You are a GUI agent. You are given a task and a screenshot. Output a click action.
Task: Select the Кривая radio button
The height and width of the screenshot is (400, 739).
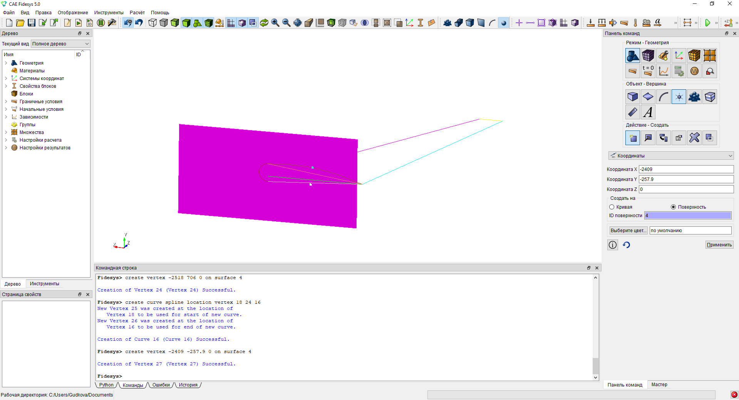click(612, 207)
